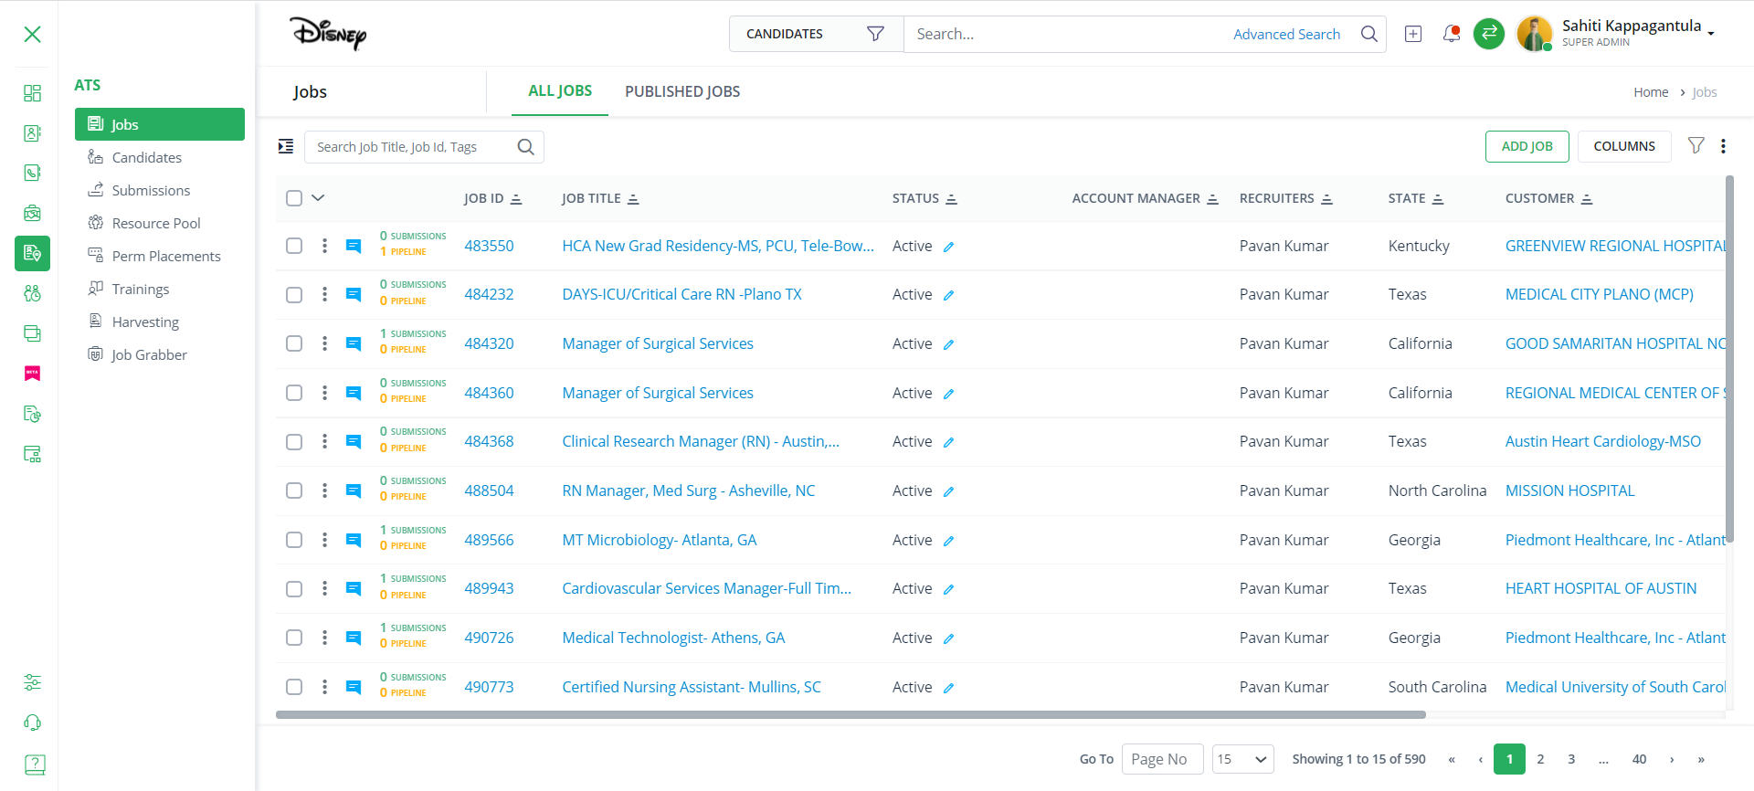The image size is (1754, 791).
Task: Focus the Search Job Title field
Action: pos(424,147)
